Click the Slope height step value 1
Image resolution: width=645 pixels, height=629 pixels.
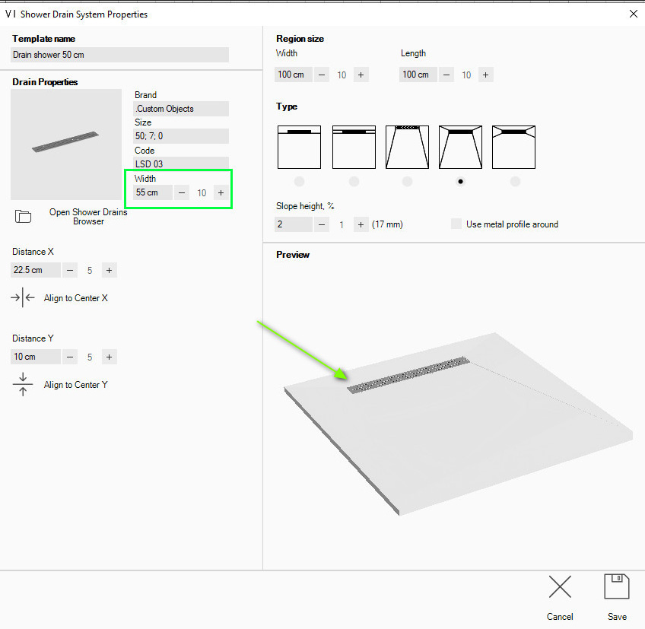click(x=342, y=225)
